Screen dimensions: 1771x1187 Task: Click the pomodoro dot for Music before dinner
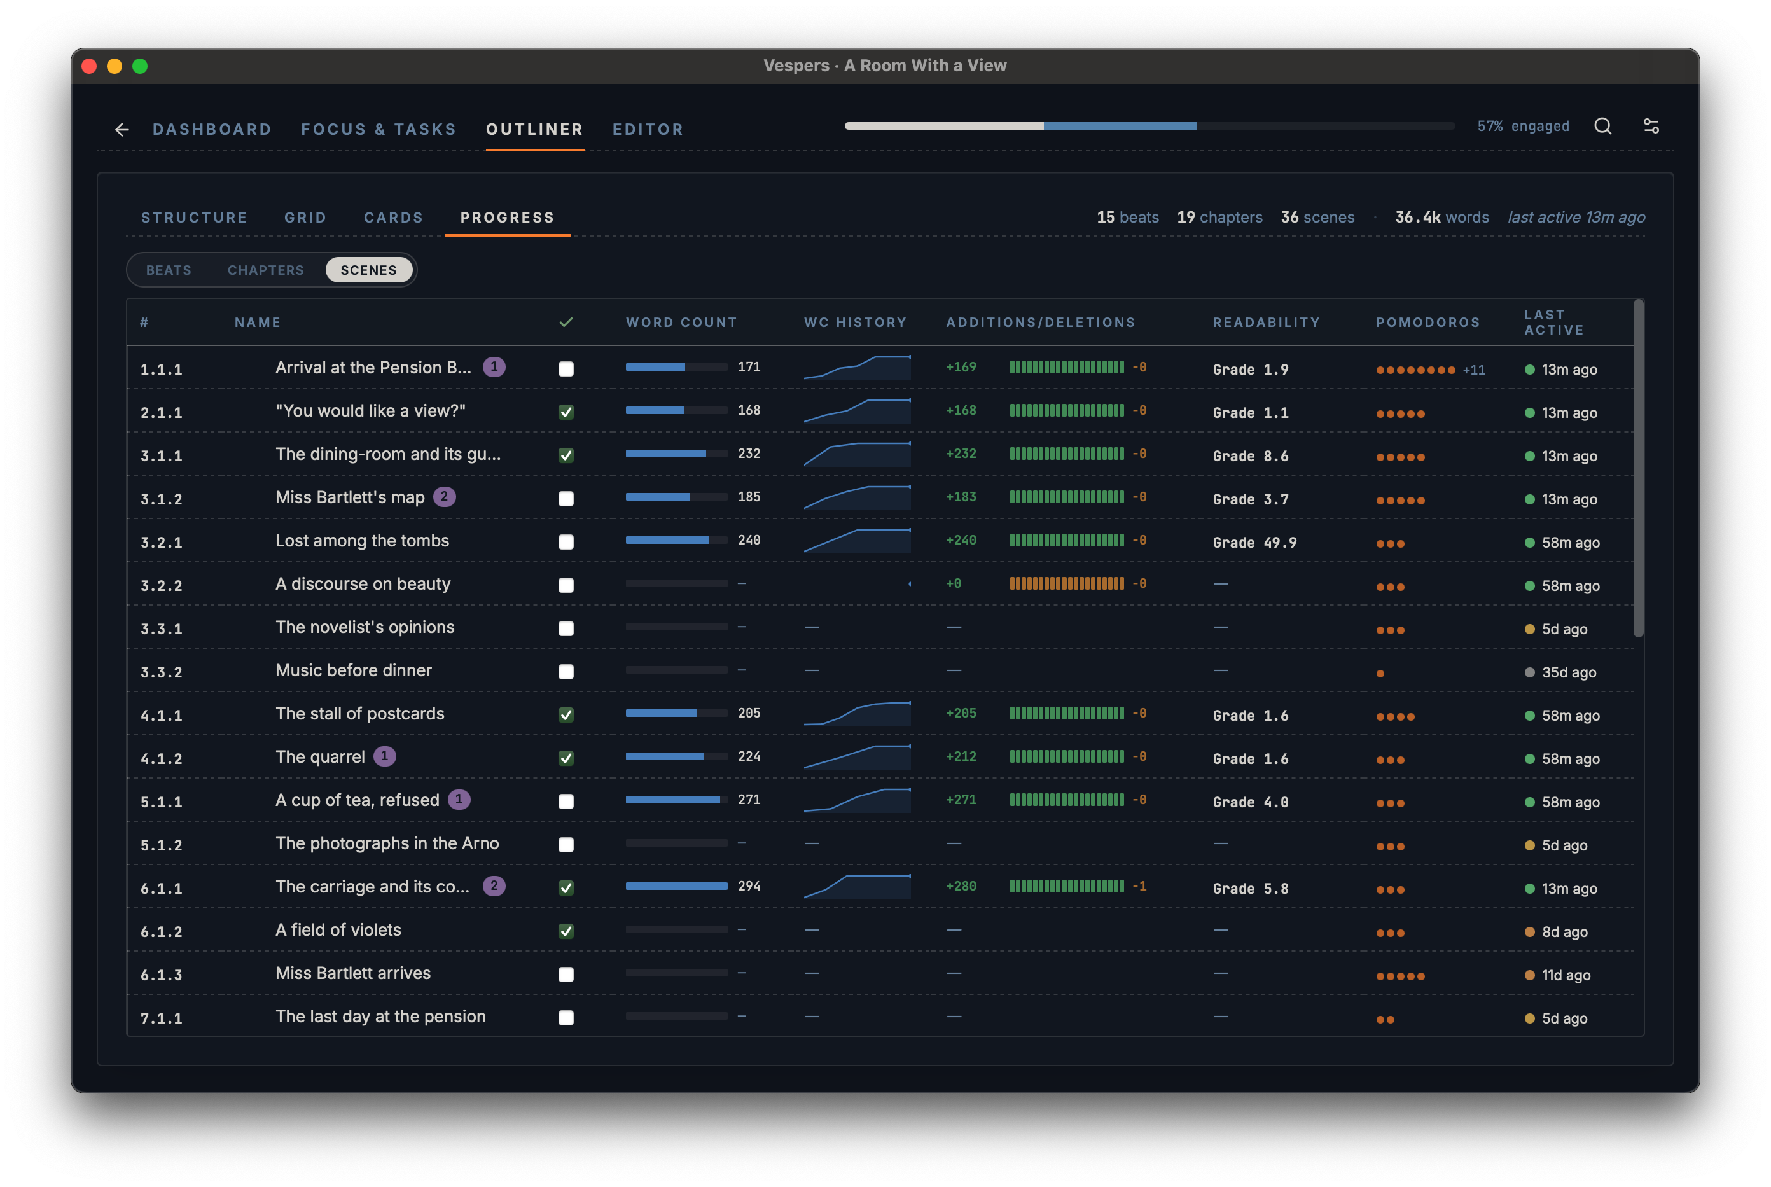coord(1380,673)
